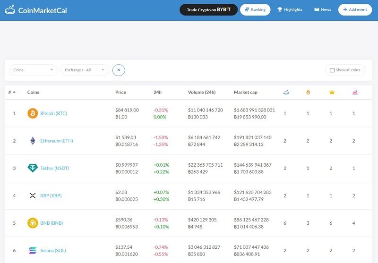Sort by the # rank column
This screenshot has height=263, width=378.
coord(12,92)
